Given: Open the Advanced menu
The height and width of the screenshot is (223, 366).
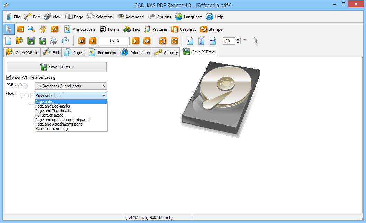Looking at the screenshot, I should coord(130,17).
